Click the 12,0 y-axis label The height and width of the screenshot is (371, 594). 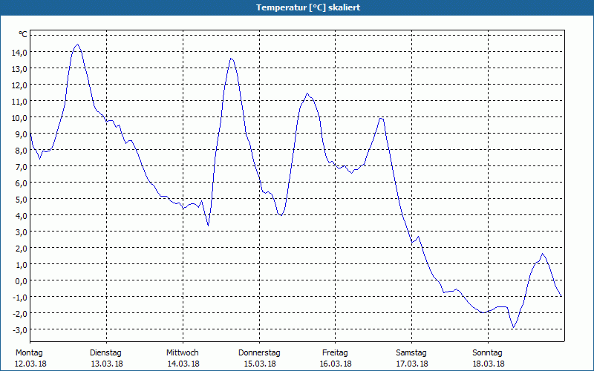[19, 85]
